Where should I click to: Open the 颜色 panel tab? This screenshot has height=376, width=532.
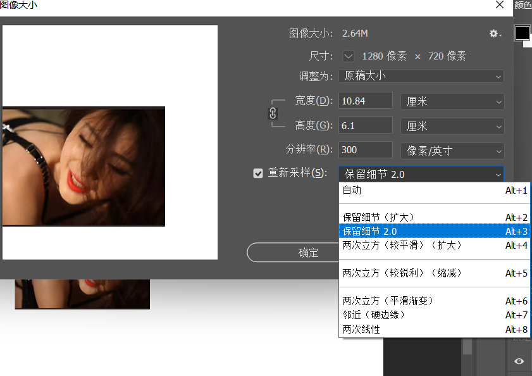click(523, 5)
